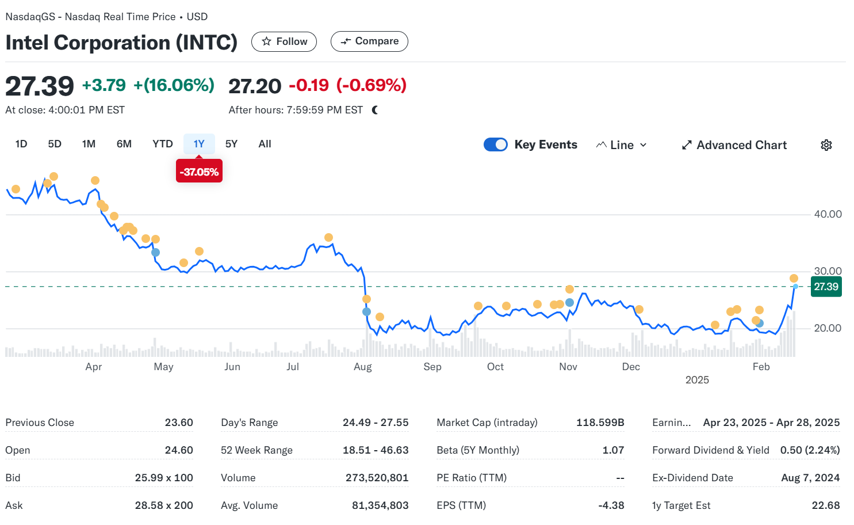
Task: Click the Avg. Volume value 81,354,803
Action: tap(380, 505)
